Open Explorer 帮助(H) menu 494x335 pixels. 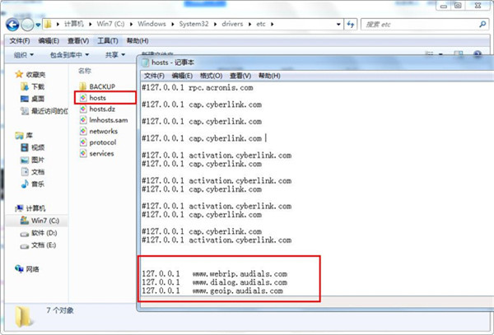pyautogui.click(x=137, y=41)
